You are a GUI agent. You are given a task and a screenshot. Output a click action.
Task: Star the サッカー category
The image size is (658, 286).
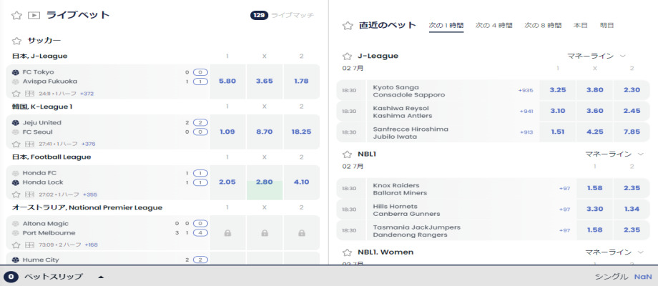16,41
